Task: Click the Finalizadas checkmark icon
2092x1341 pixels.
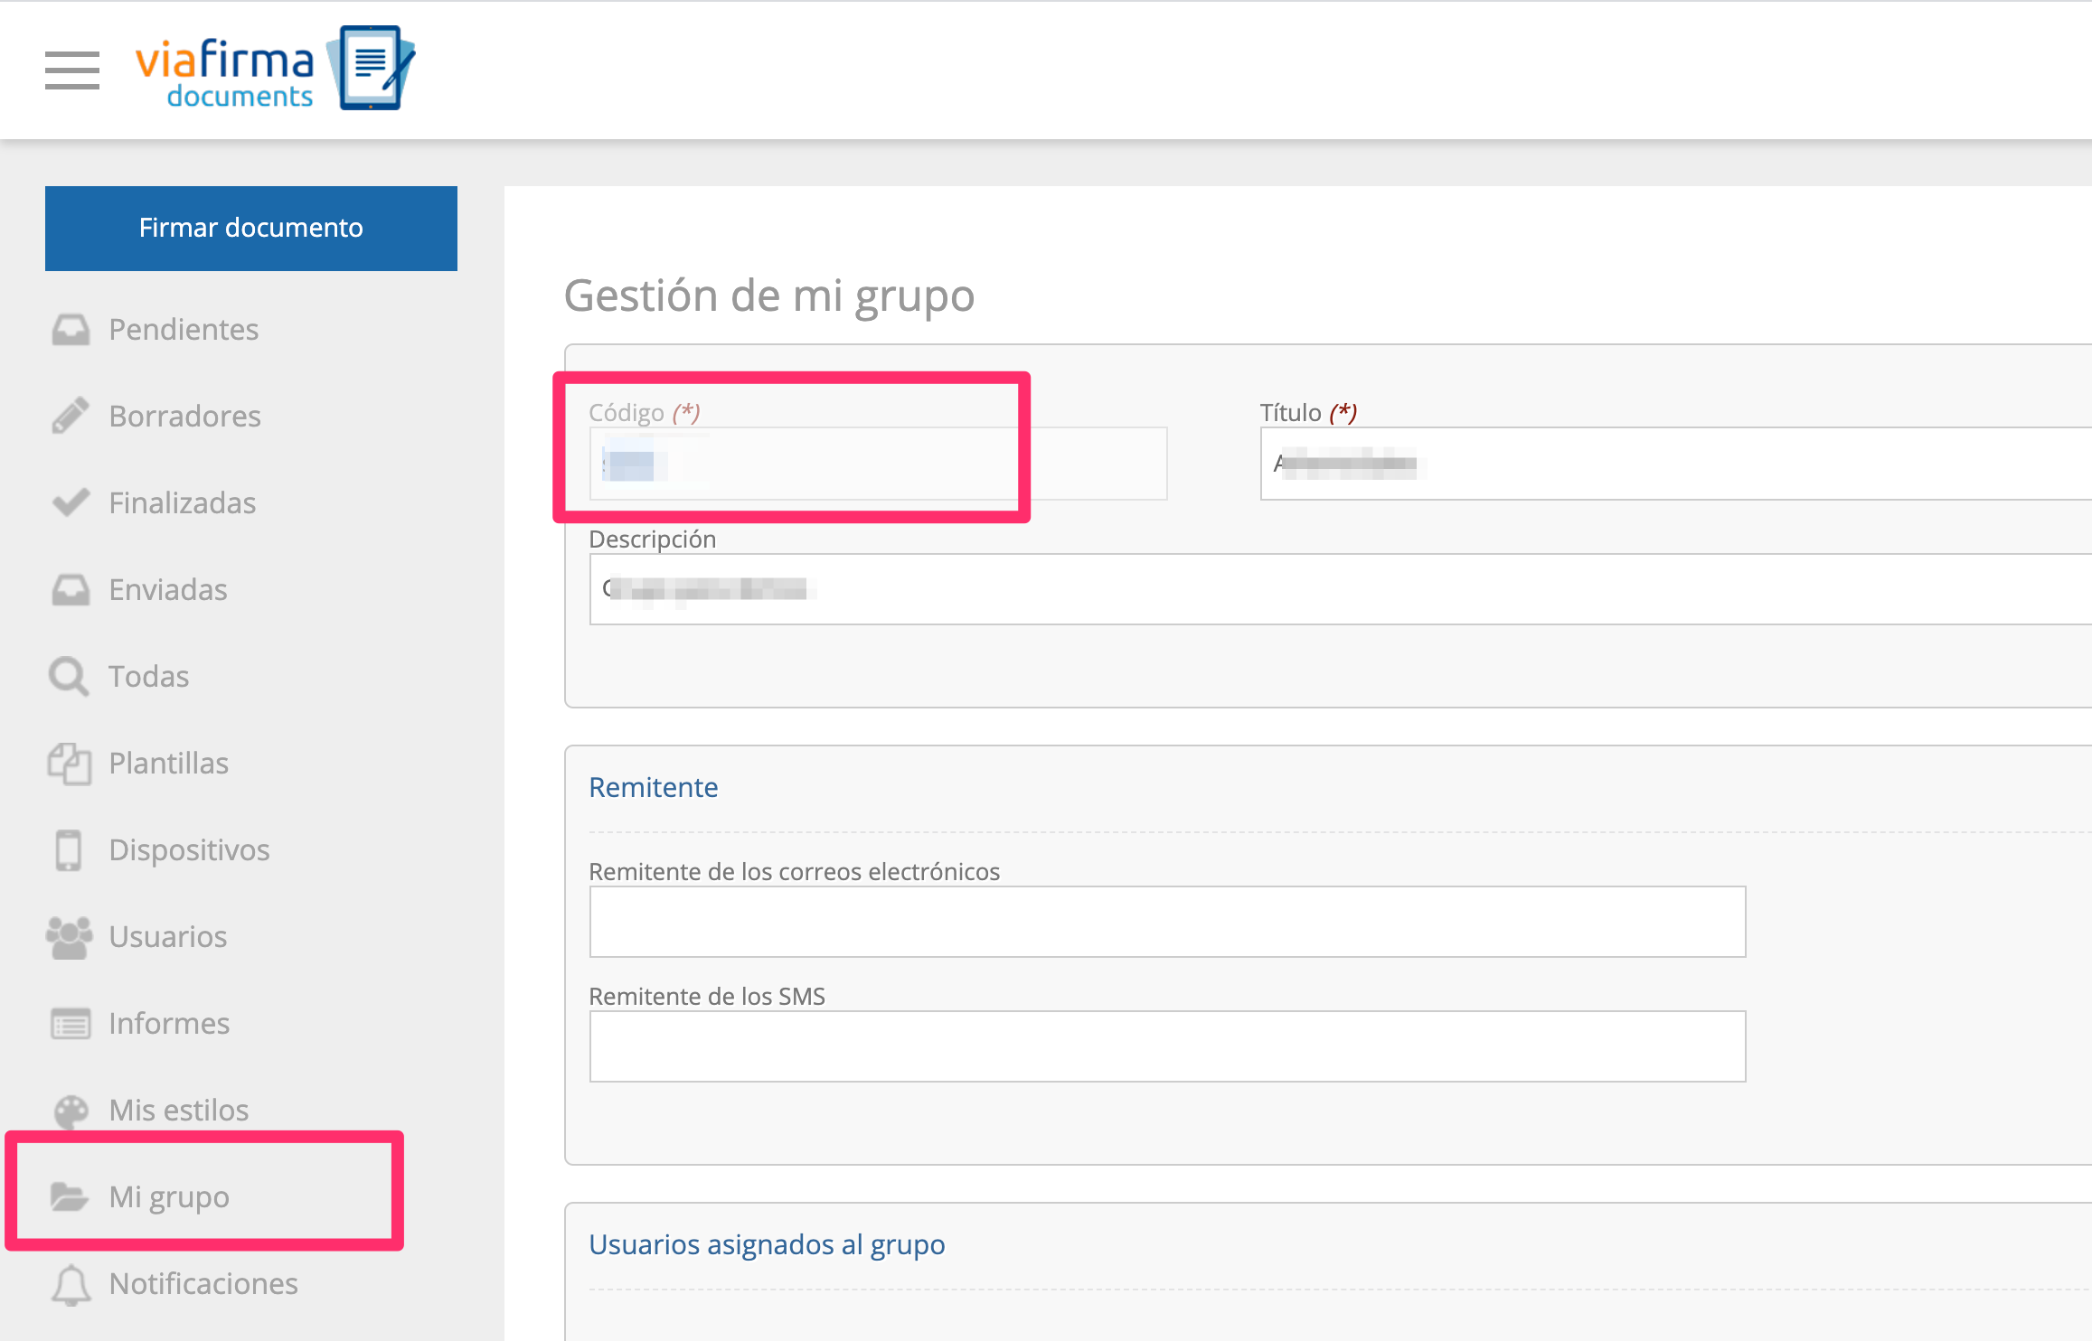Action: (x=71, y=502)
